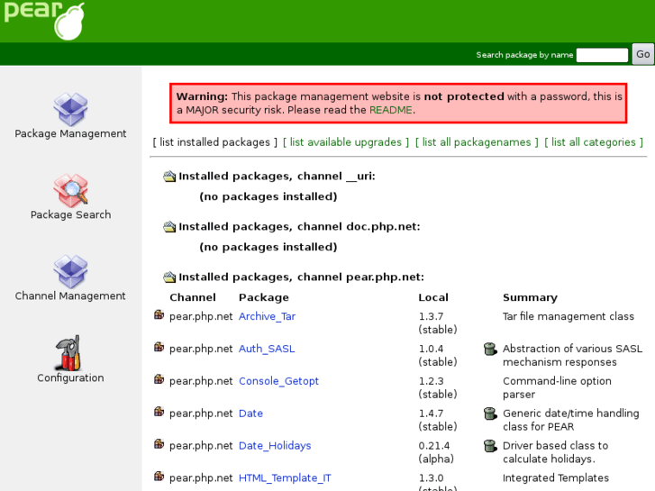The image size is (655, 491).
Task: Show list installed packages view
Action: point(214,142)
